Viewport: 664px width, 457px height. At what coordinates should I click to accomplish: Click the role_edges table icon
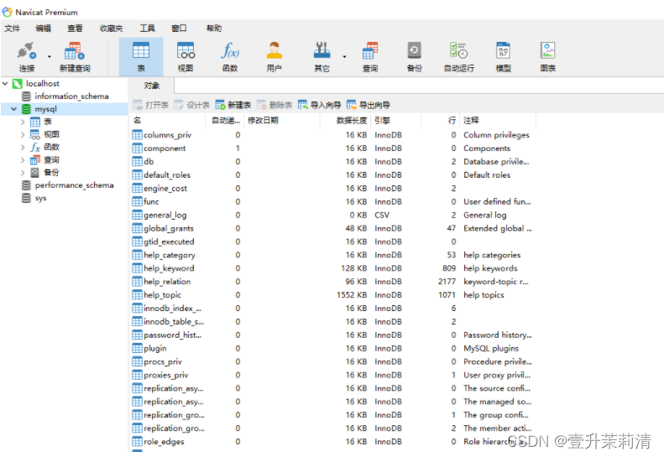pyautogui.click(x=137, y=441)
